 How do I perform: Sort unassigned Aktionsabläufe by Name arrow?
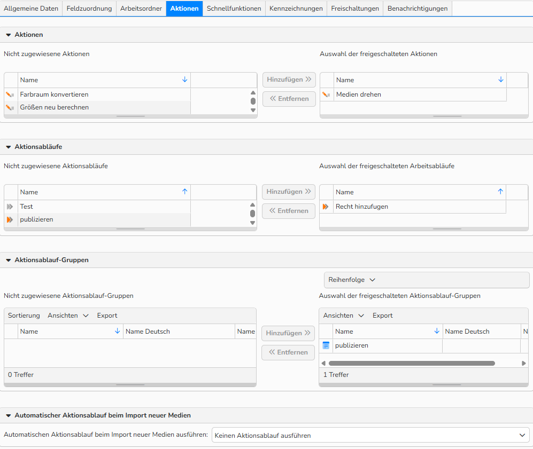(184, 192)
